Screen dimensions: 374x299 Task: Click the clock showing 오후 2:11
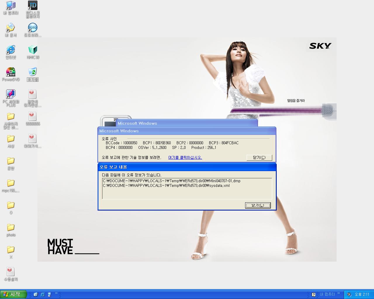click(x=362, y=295)
